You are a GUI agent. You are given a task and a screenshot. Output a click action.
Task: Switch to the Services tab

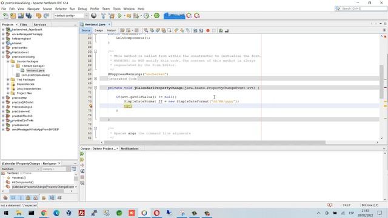click(40, 25)
